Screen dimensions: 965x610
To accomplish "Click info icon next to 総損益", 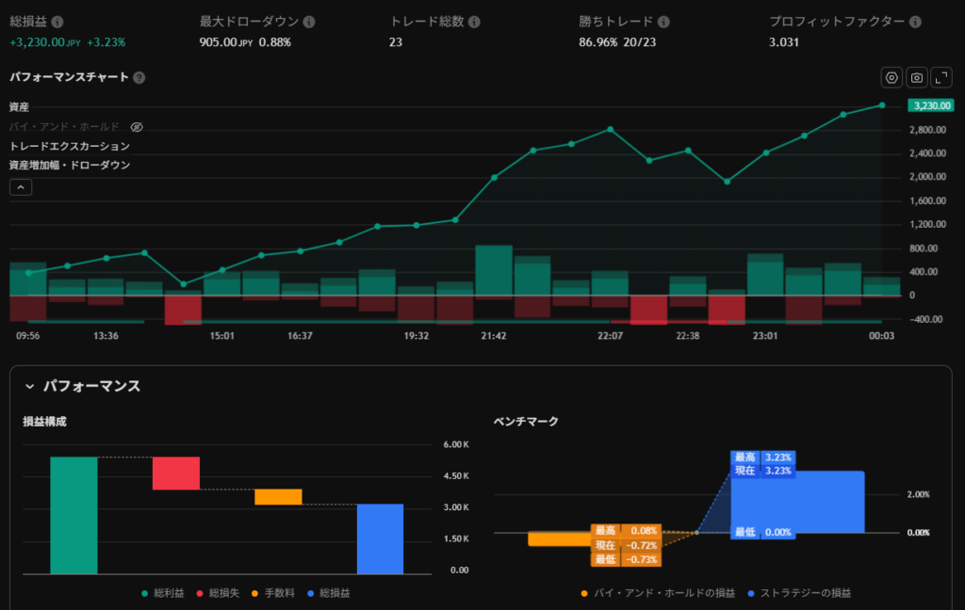I will point(58,22).
